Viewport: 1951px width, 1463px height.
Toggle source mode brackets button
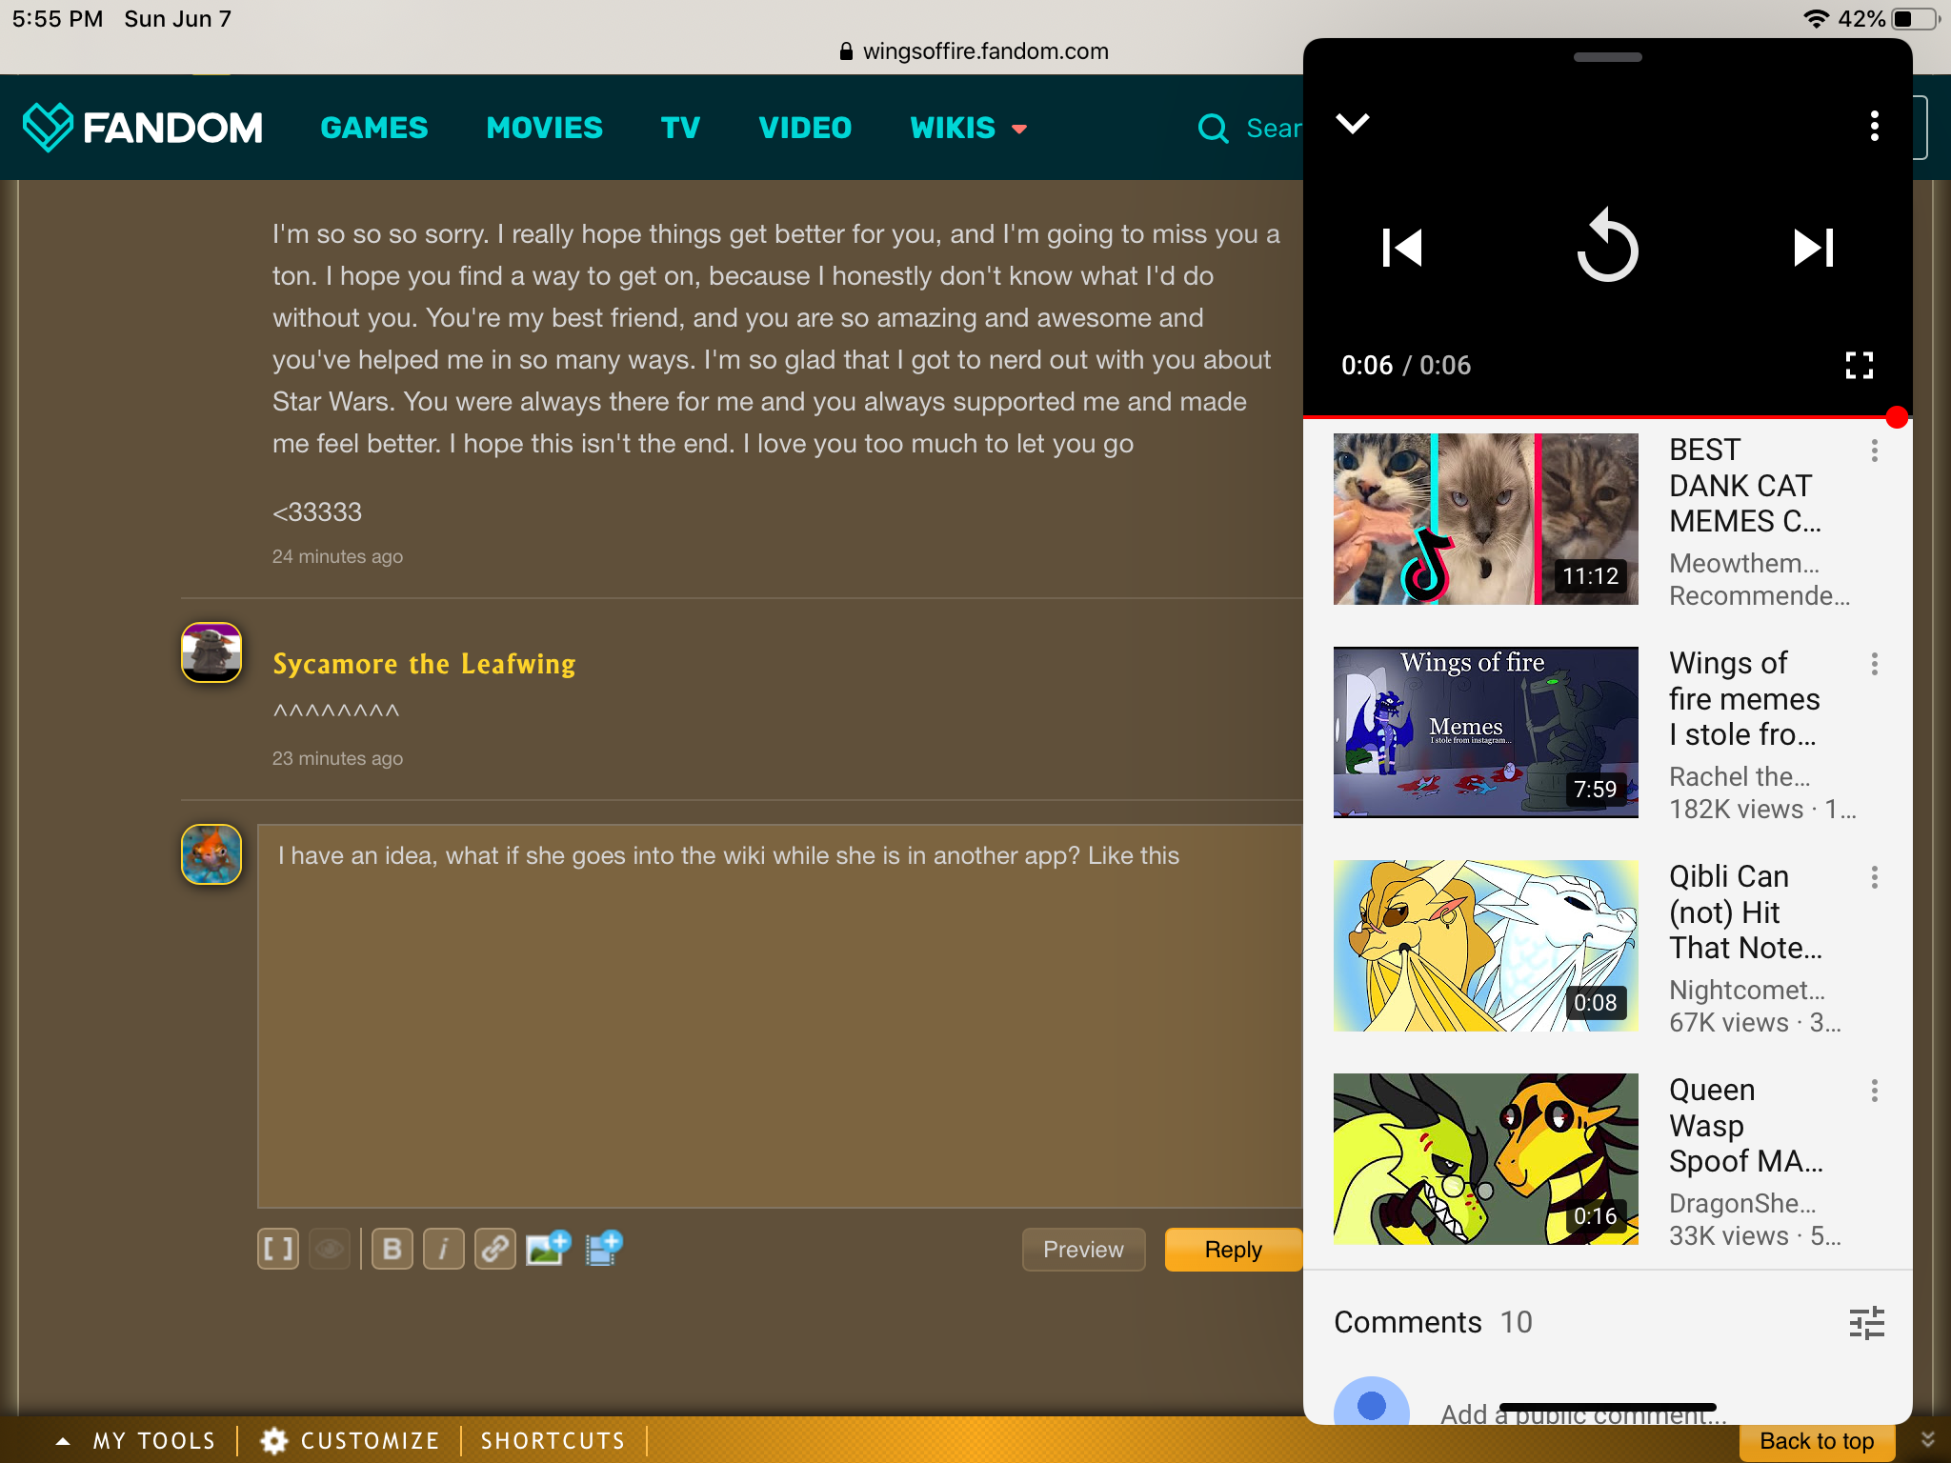pyautogui.click(x=278, y=1249)
